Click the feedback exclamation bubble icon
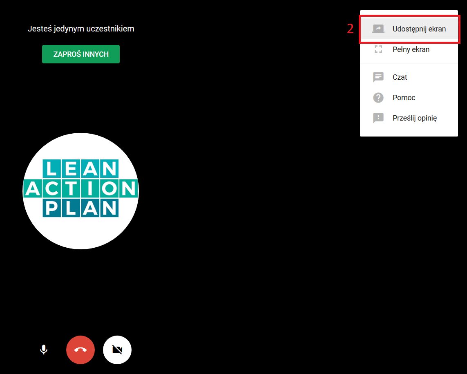This screenshot has height=374, width=467. coord(378,118)
